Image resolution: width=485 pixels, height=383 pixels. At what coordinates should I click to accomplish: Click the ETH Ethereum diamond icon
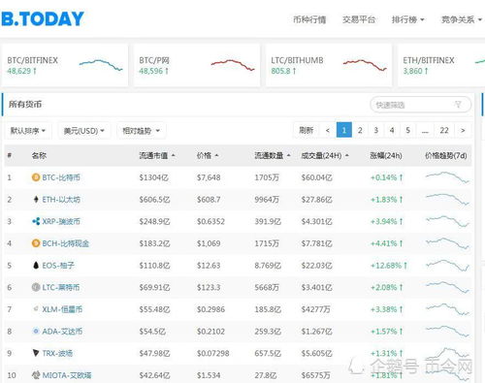(x=36, y=200)
